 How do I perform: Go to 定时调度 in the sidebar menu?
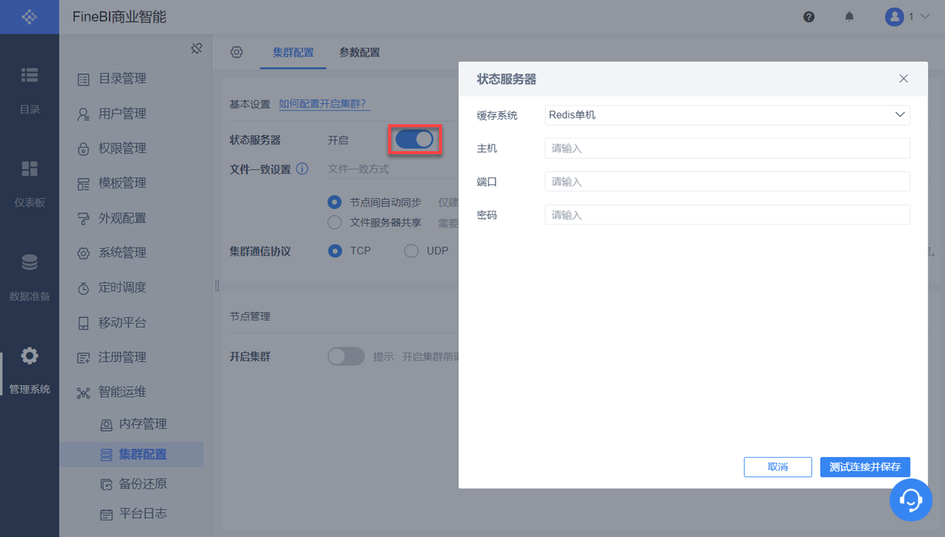click(x=122, y=288)
